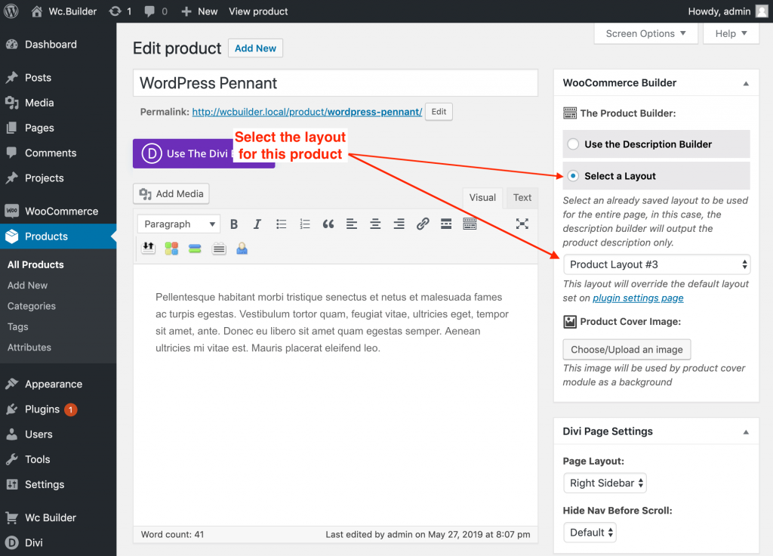Click the Add Media button
The height and width of the screenshot is (556, 773).
(171, 194)
